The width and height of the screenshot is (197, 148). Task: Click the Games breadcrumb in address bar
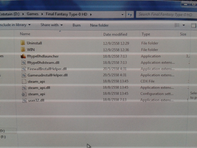(x=33, y=14)
